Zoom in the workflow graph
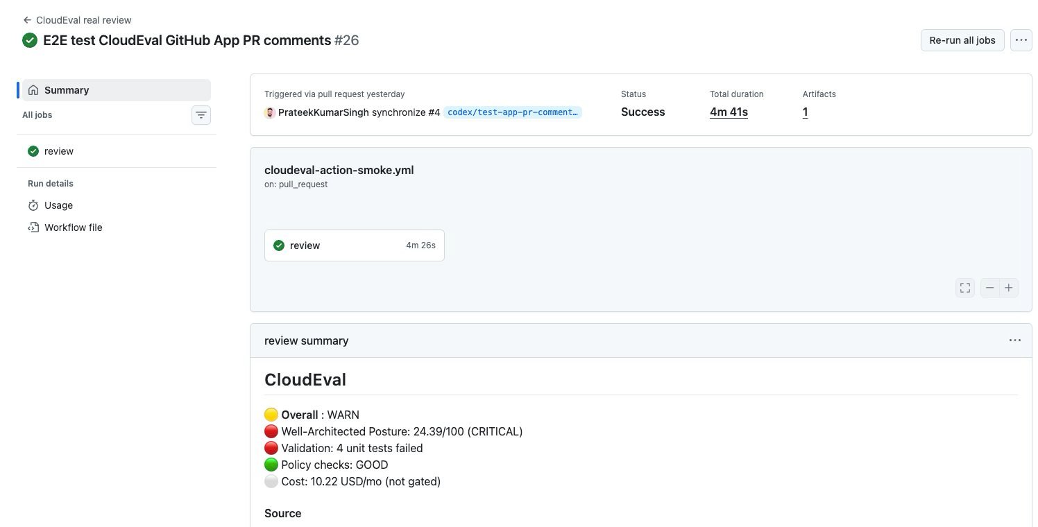The image size is (1038, 527). coord(1009,288)
